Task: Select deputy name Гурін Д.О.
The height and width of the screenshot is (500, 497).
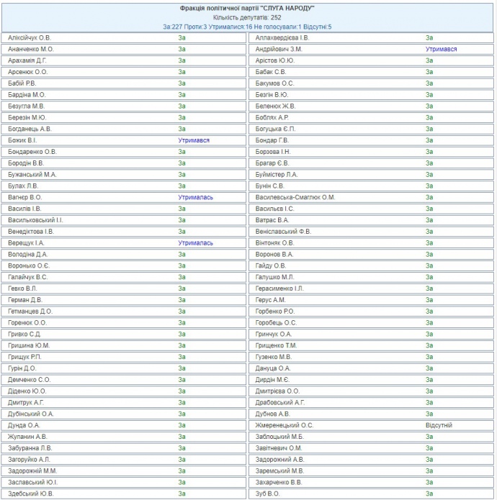Action: [x=22, y=368]
